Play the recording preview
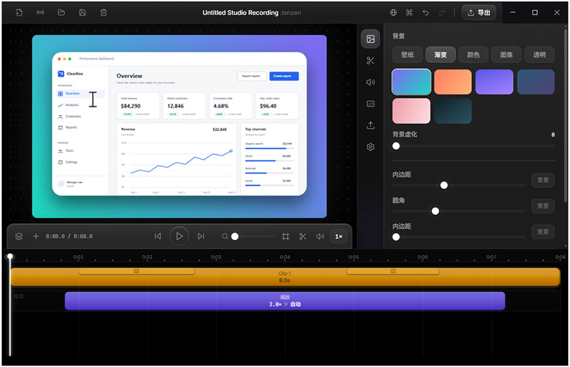570x367 pixels. point(179,236)
